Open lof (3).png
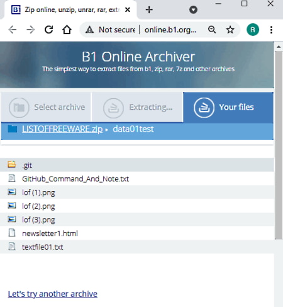This screenshot has height=307, width=283. (38, 220)
